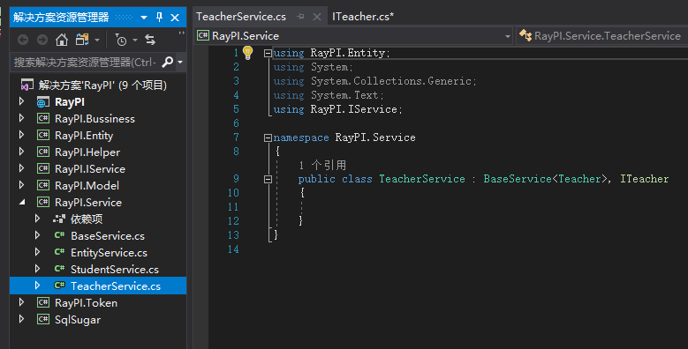The width and height of the screenshot is (688, 349).
Task: Open BaseService.cs file
Action: [108, 235]
